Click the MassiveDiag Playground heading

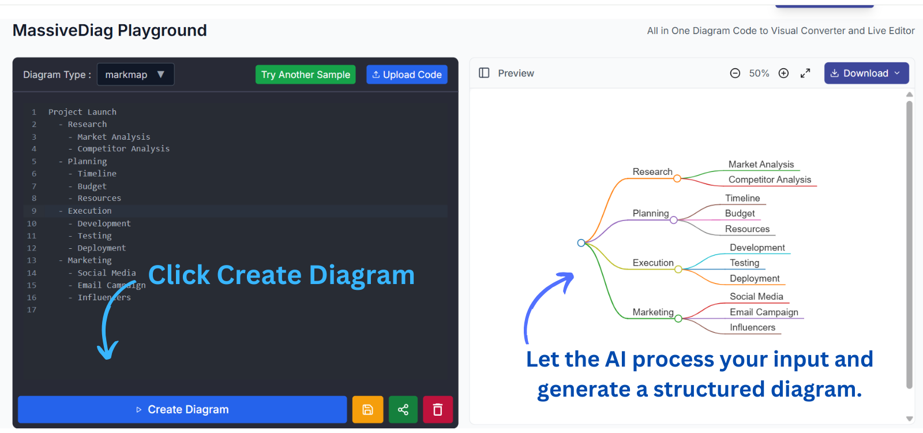(110, 30)
